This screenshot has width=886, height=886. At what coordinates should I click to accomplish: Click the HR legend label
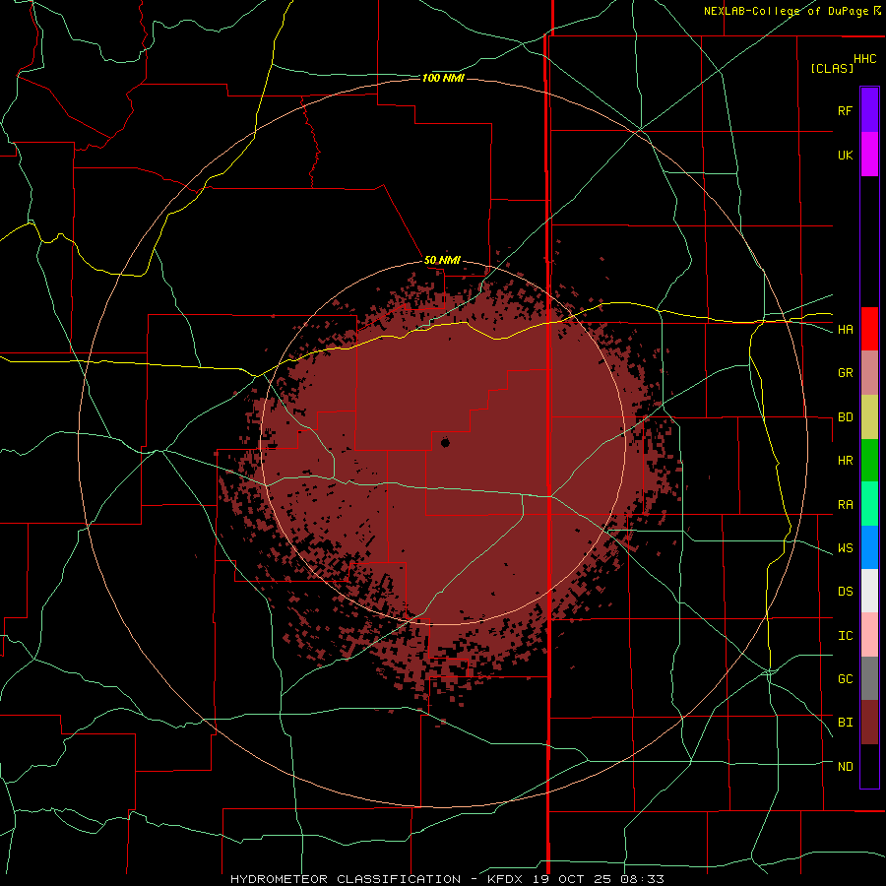point(845,461)
